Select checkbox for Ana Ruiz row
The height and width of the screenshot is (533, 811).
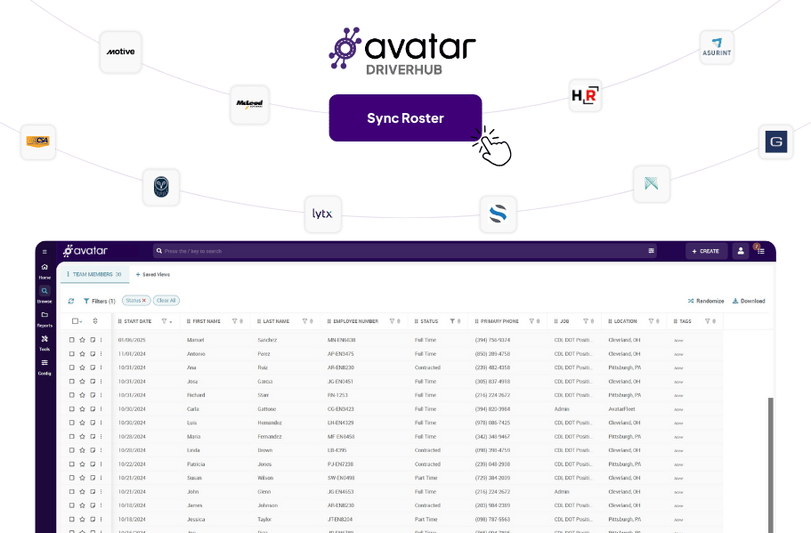coord(72,367)
